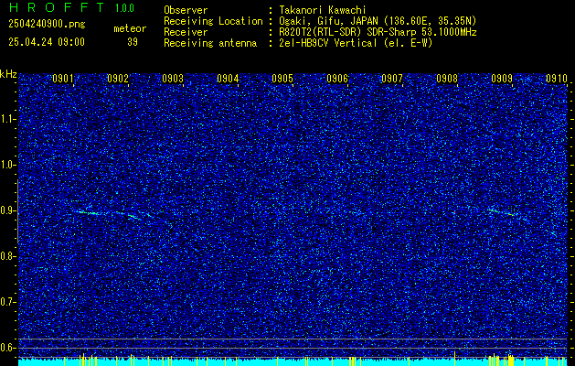575x366 pixels.
Task: Click the 0902 time marker
Action: click(x=118, y=78)
